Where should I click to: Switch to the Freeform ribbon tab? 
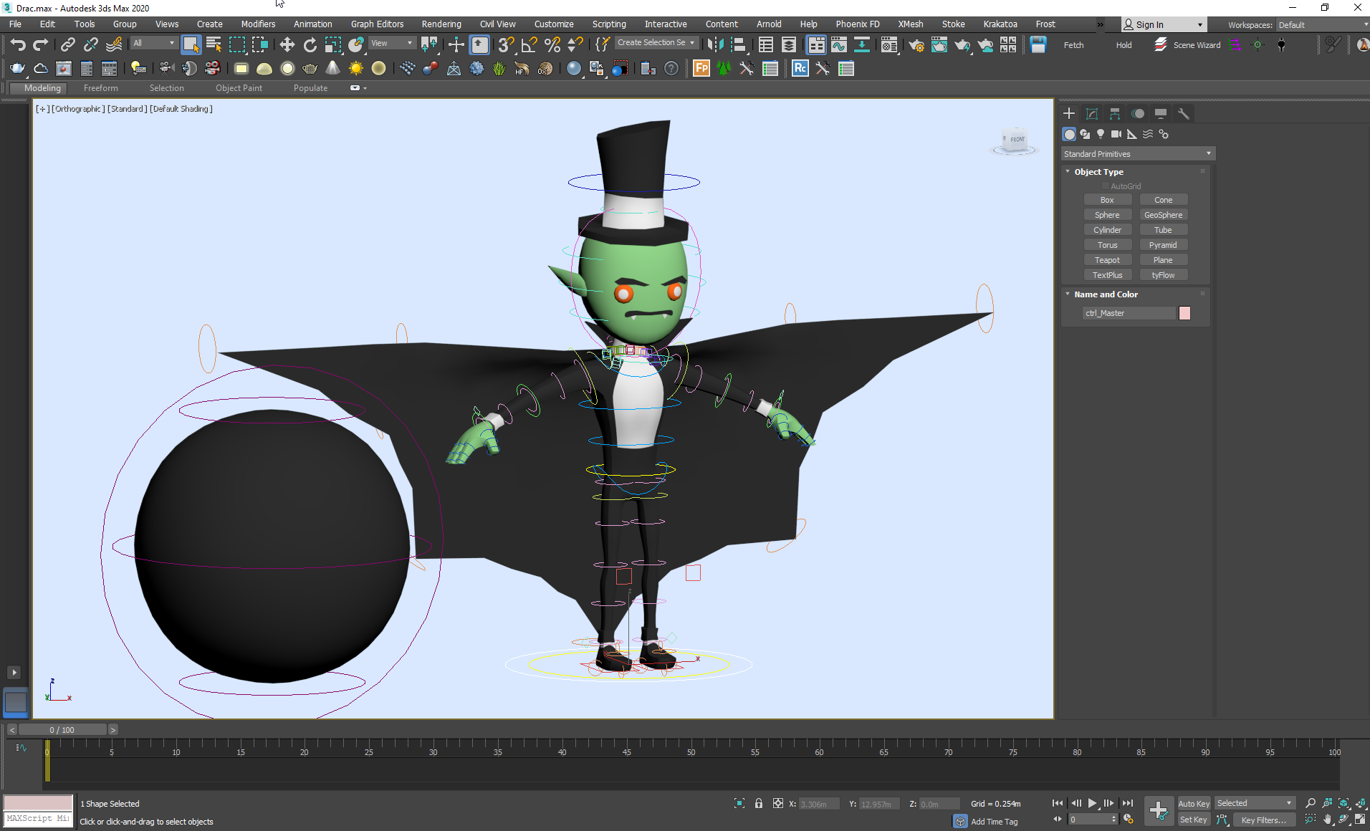pyautogui.click(x=100, y=88)
